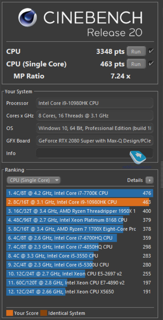163x320 pixels.
Task: Select ranking row Intel Core i7-6700HQ
Action: pyautogui.click(x=80, y=238)
